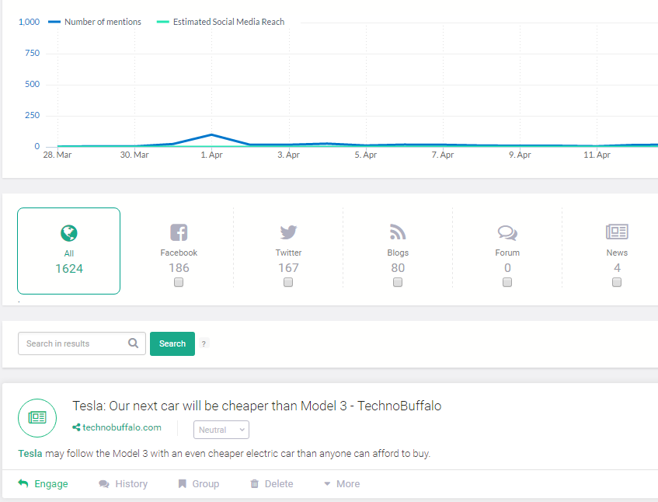Click the Facebook source icon
Image resolution: width=658 pixels, height=502 pixels.
coord(179,232)
